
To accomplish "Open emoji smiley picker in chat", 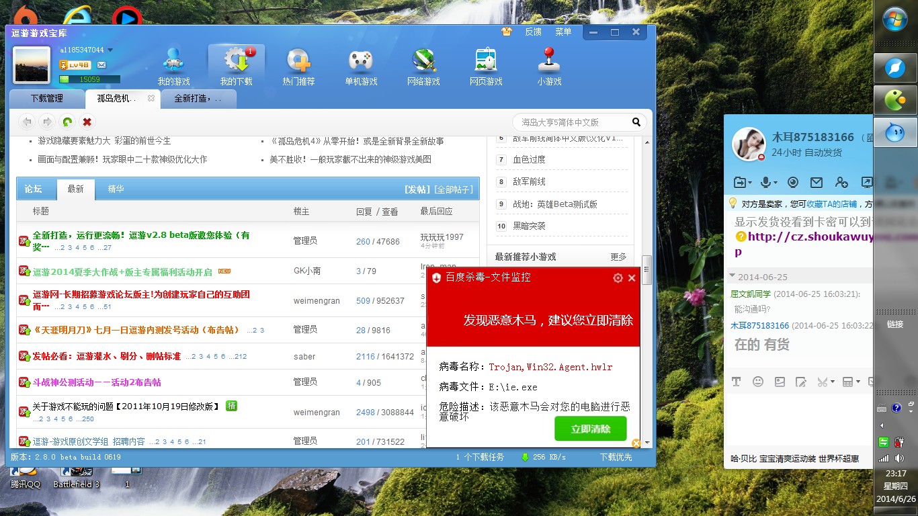I will click(758, 382).
